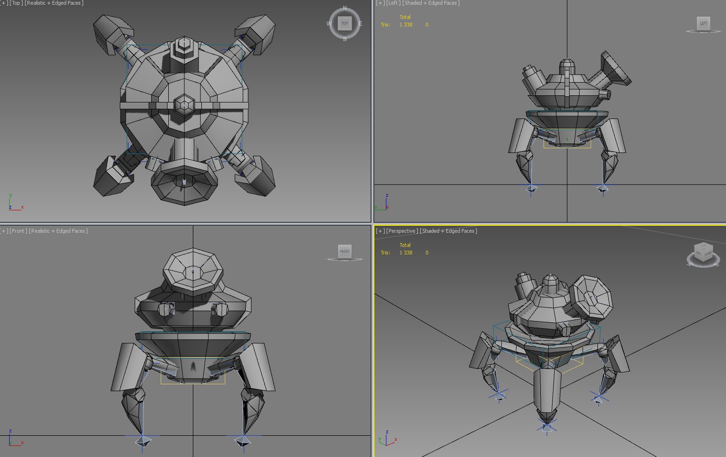
Task: Open the [Front] view label menu
Action: [18, 231]
